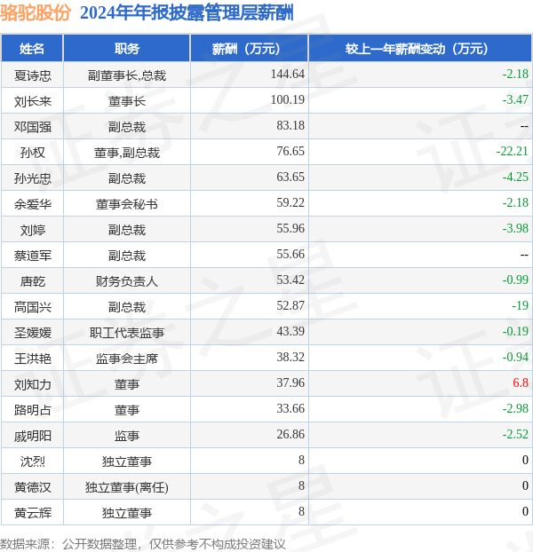Click the change value -4.25
533x552 pixels.
pyautogui.click(x=515, y=177)
